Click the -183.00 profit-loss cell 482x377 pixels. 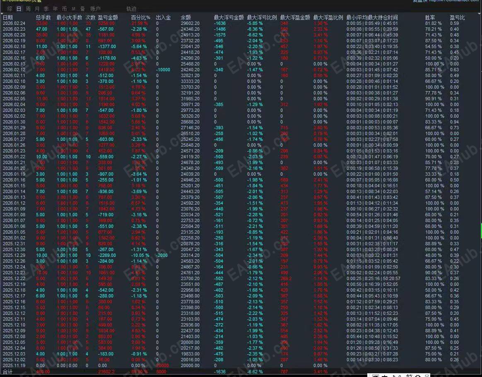[106, 354]
